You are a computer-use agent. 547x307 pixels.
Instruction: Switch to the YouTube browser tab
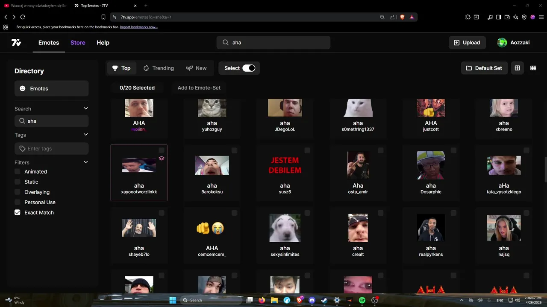(x=35, y=6)
